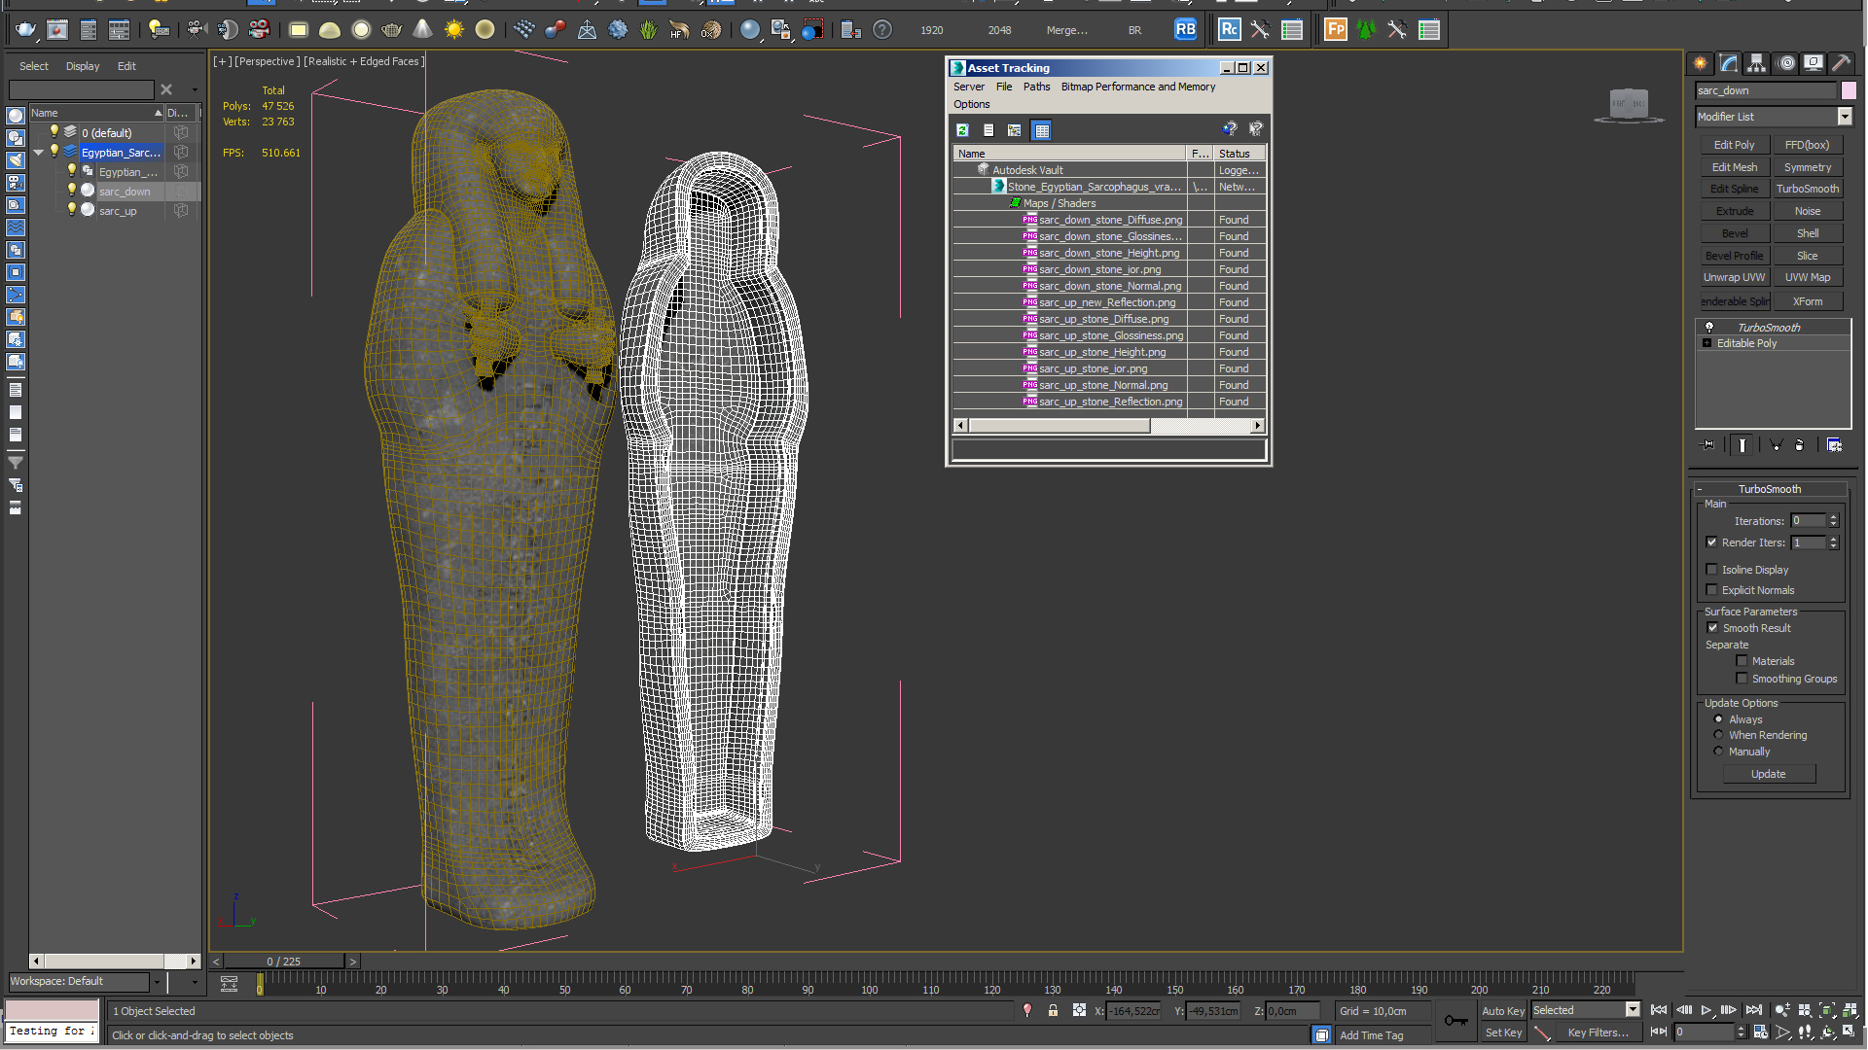Click the pink object color swatch
Viewport: 1868px width, 1050px height.
(1849, 90)
